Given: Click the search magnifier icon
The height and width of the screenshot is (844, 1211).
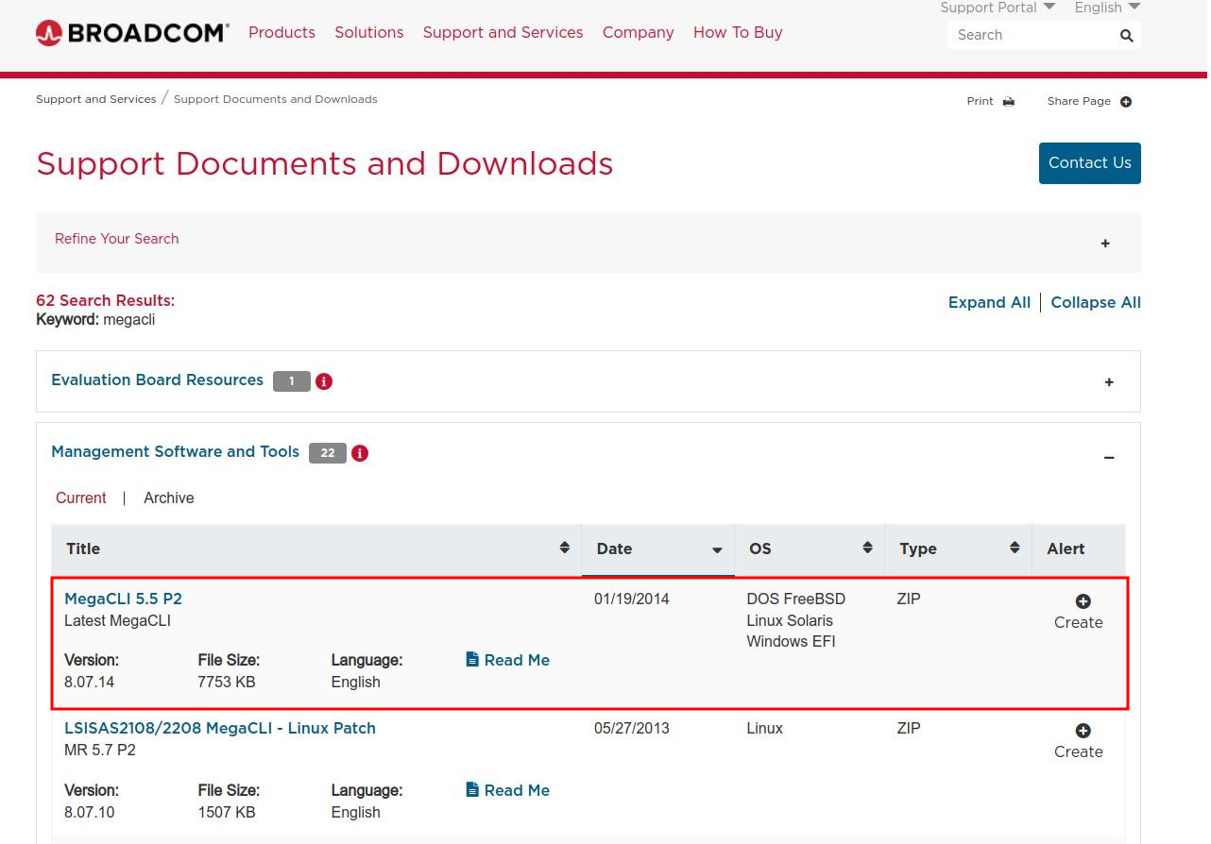Looking at the screenshot, I should (x=1126, y=36).
